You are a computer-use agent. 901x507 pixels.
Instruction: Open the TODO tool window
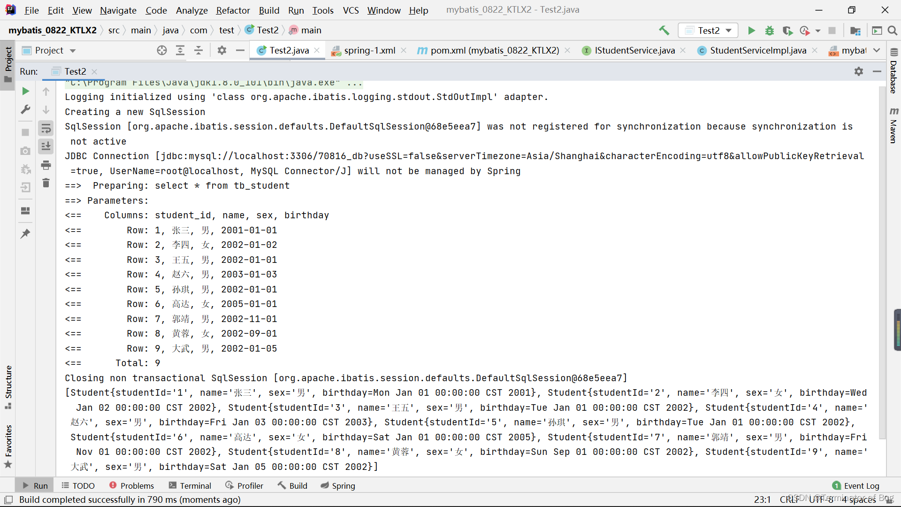click(78, 486)
